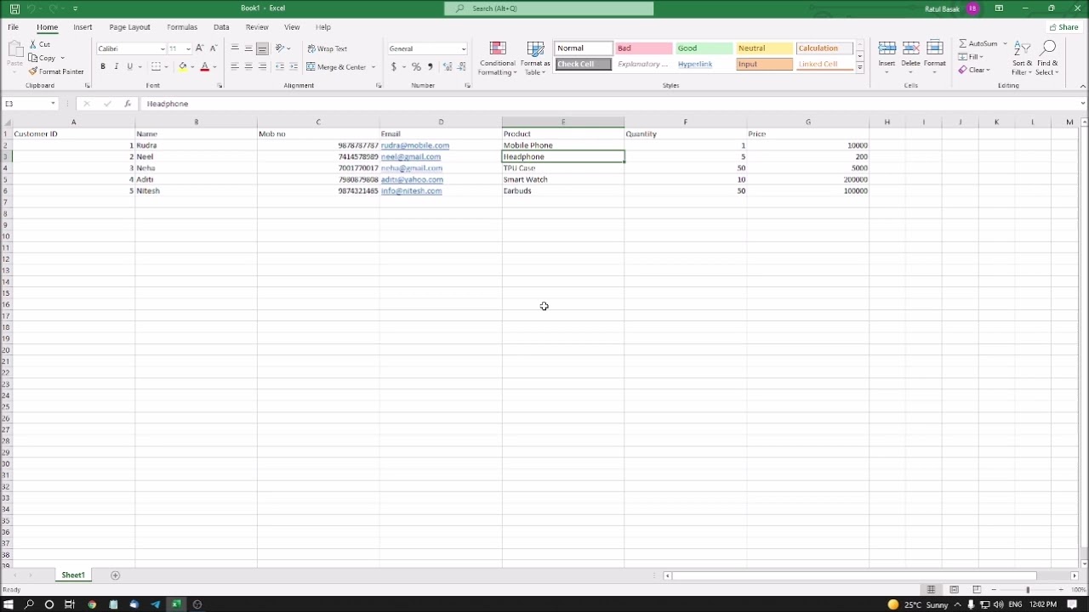The width and height of the screenshot is (1089, 612).
Task: Click the Increase Indent icon
Action: [294, 66]
